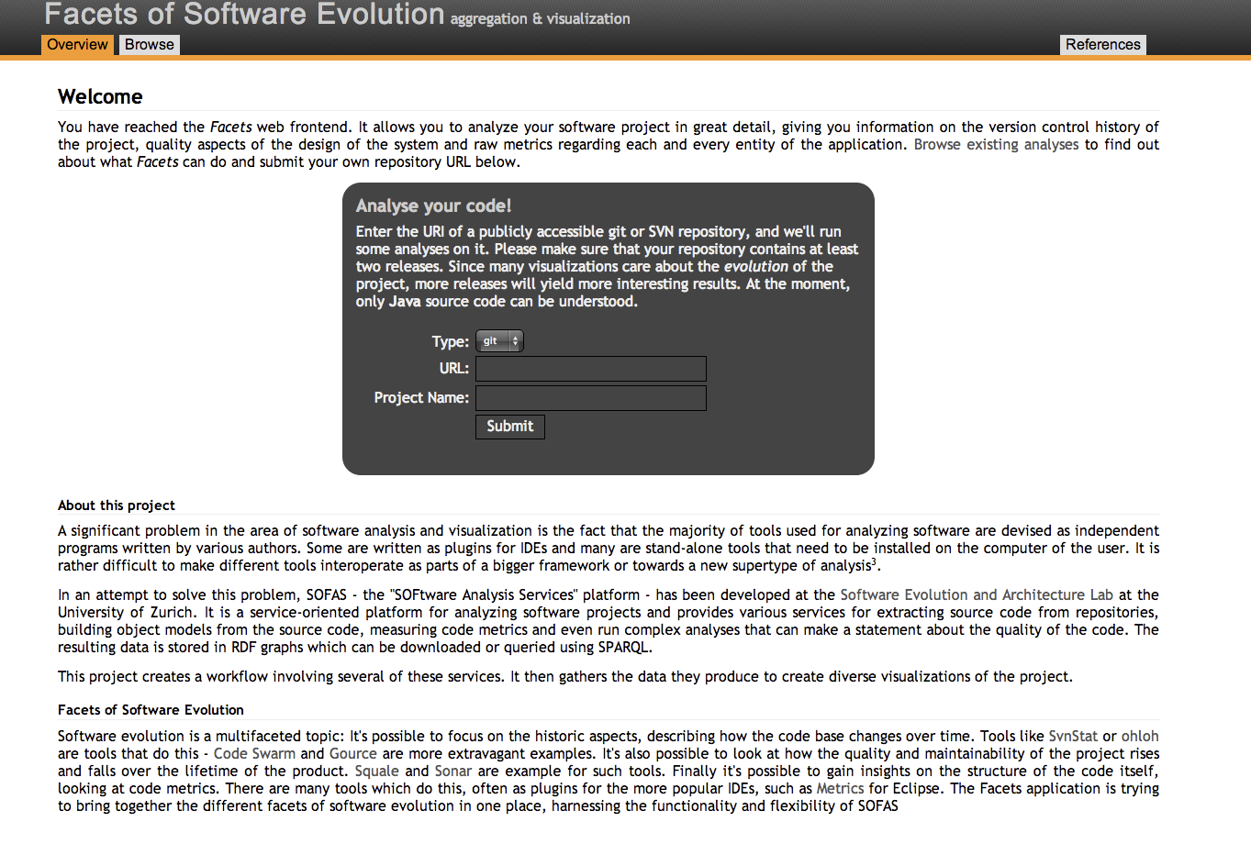Open the Browse tab
Image resolution: width=1251 pixels, height=844 pixels.
pos(150,45)
